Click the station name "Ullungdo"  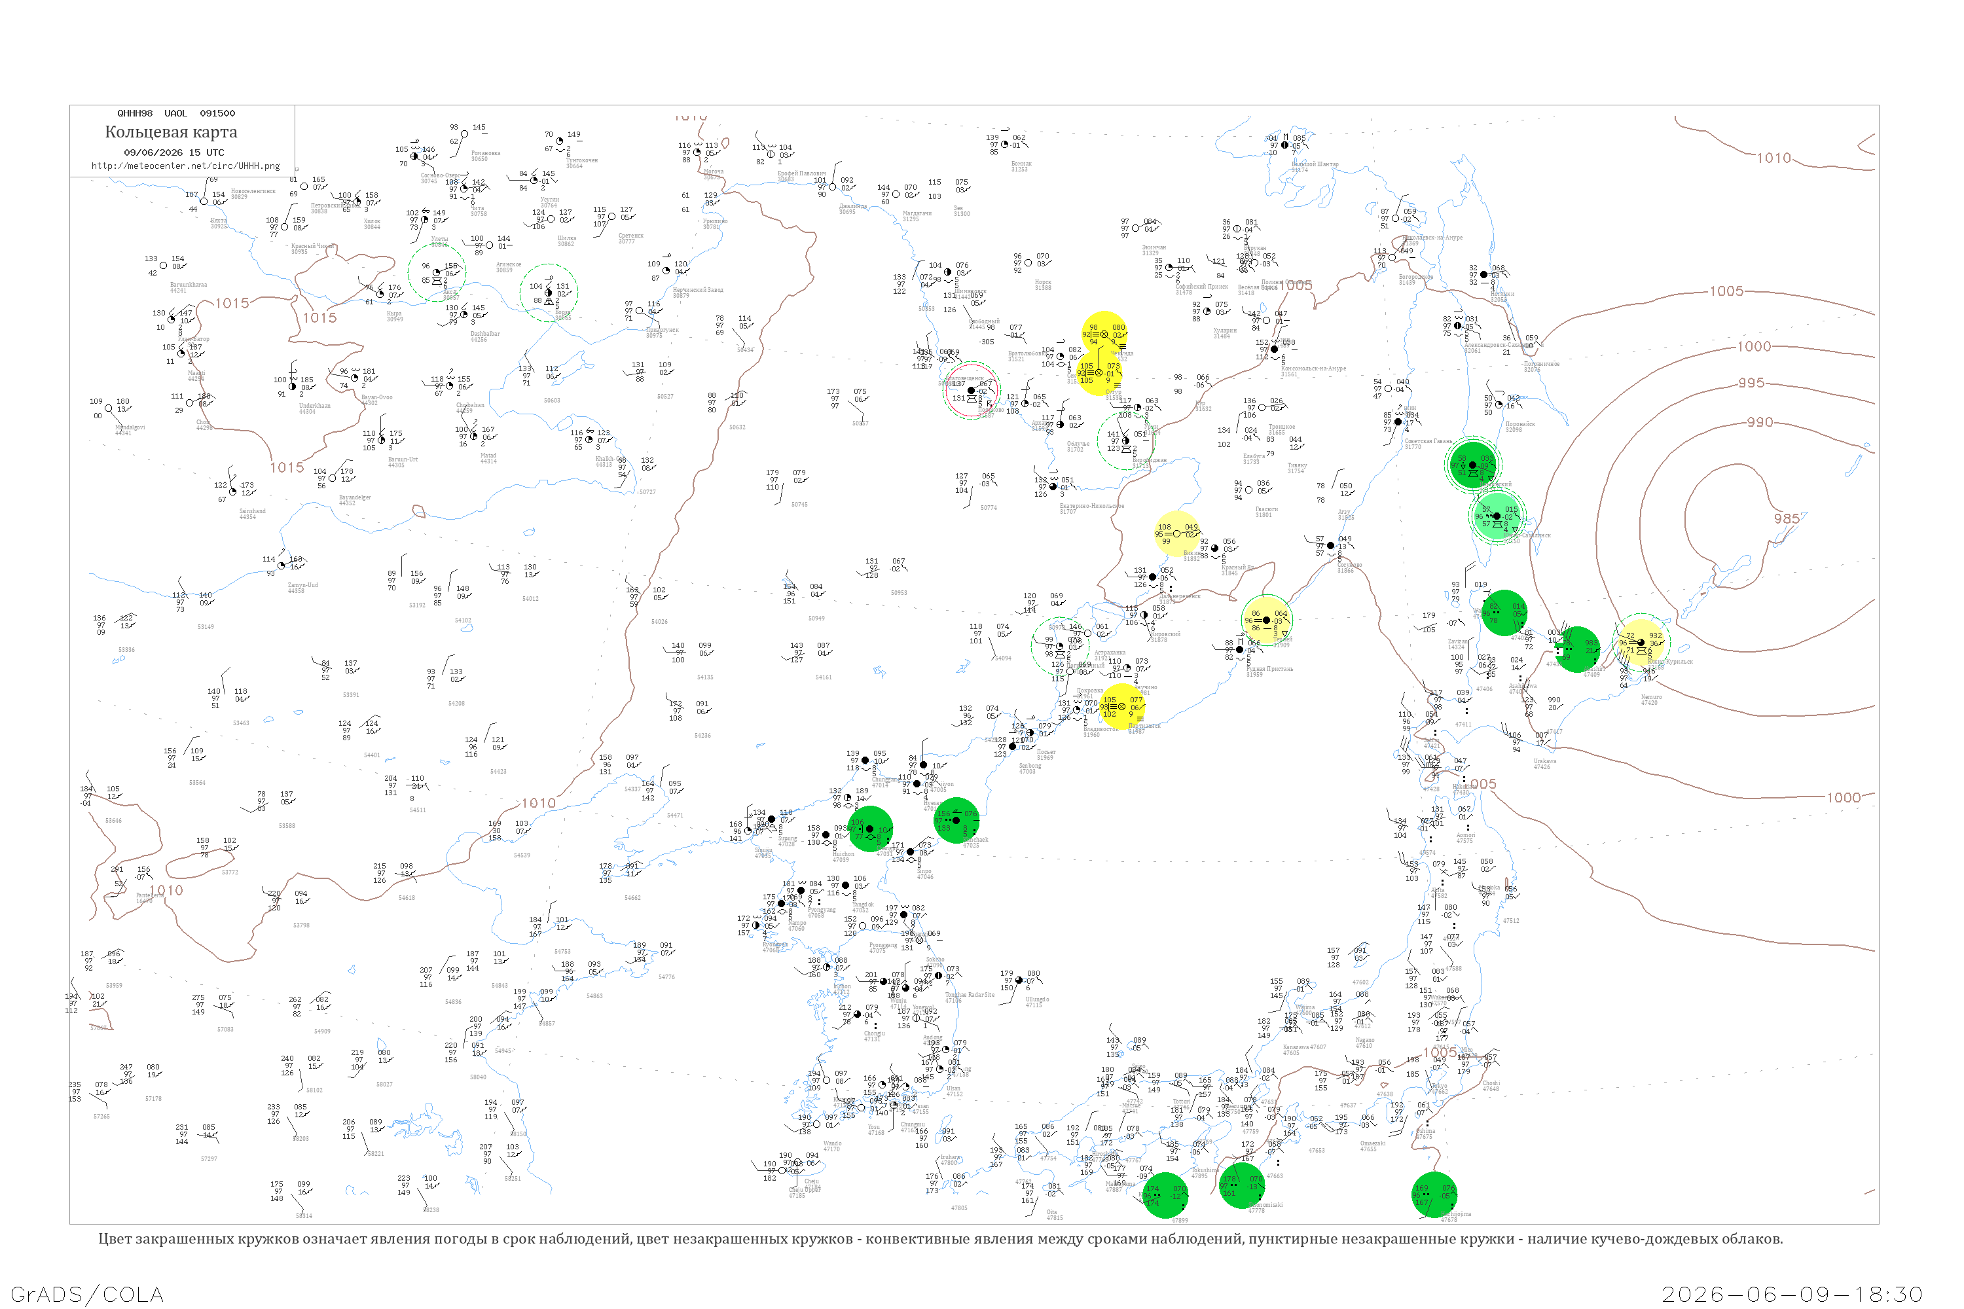1037,999
